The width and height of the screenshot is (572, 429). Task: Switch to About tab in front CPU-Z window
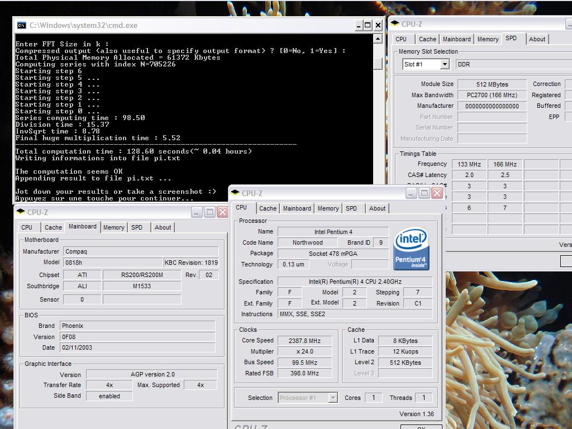coord(377,208)
